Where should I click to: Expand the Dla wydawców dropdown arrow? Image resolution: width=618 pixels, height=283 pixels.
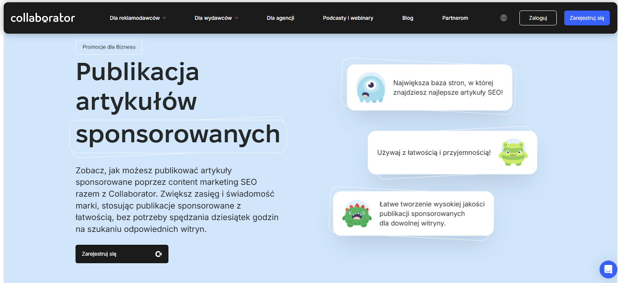point(236,18)
